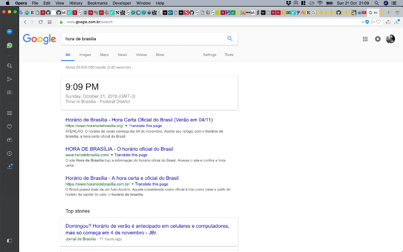Take a snapshot with the sidebar camera icon
This screenshot has height=252, width=403.
click(10, 92)
